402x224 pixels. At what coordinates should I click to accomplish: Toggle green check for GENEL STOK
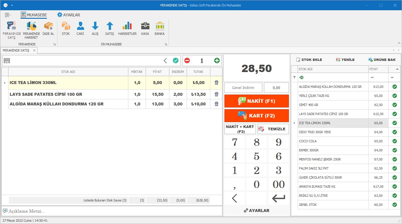pyautogui.click(x=394, y=205)
